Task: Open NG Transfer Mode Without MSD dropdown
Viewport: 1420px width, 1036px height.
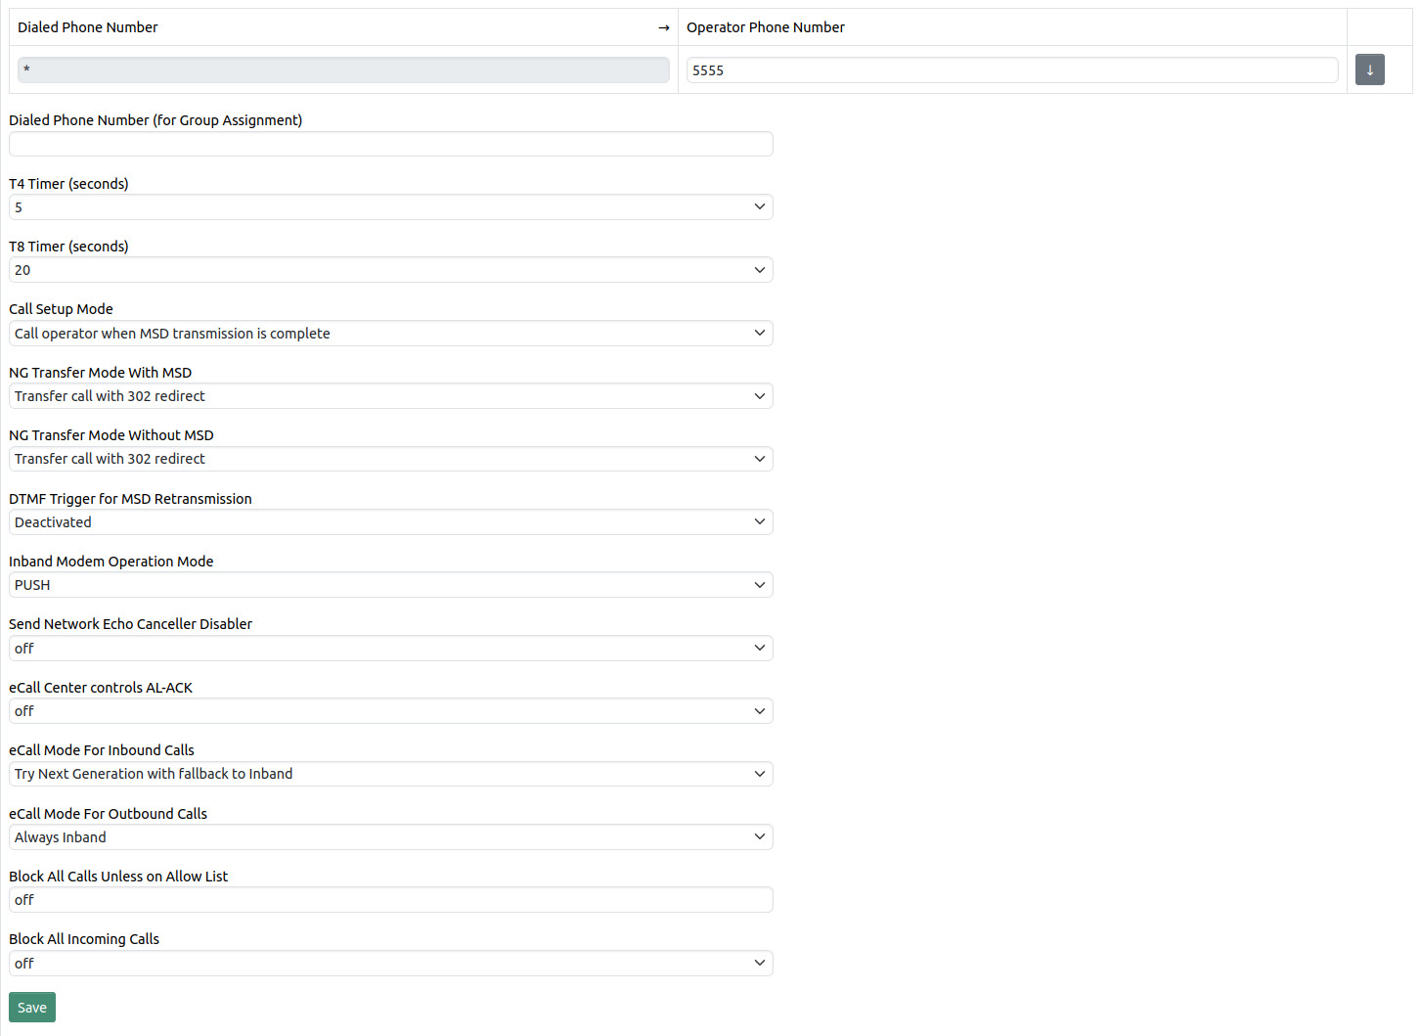Action: [x=390, y=459]
